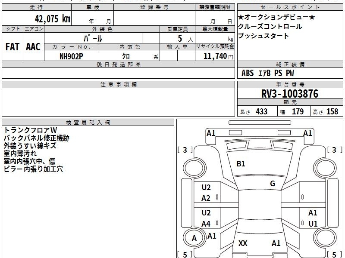
Task: Select the width value '179'
Action: [298, 111]
